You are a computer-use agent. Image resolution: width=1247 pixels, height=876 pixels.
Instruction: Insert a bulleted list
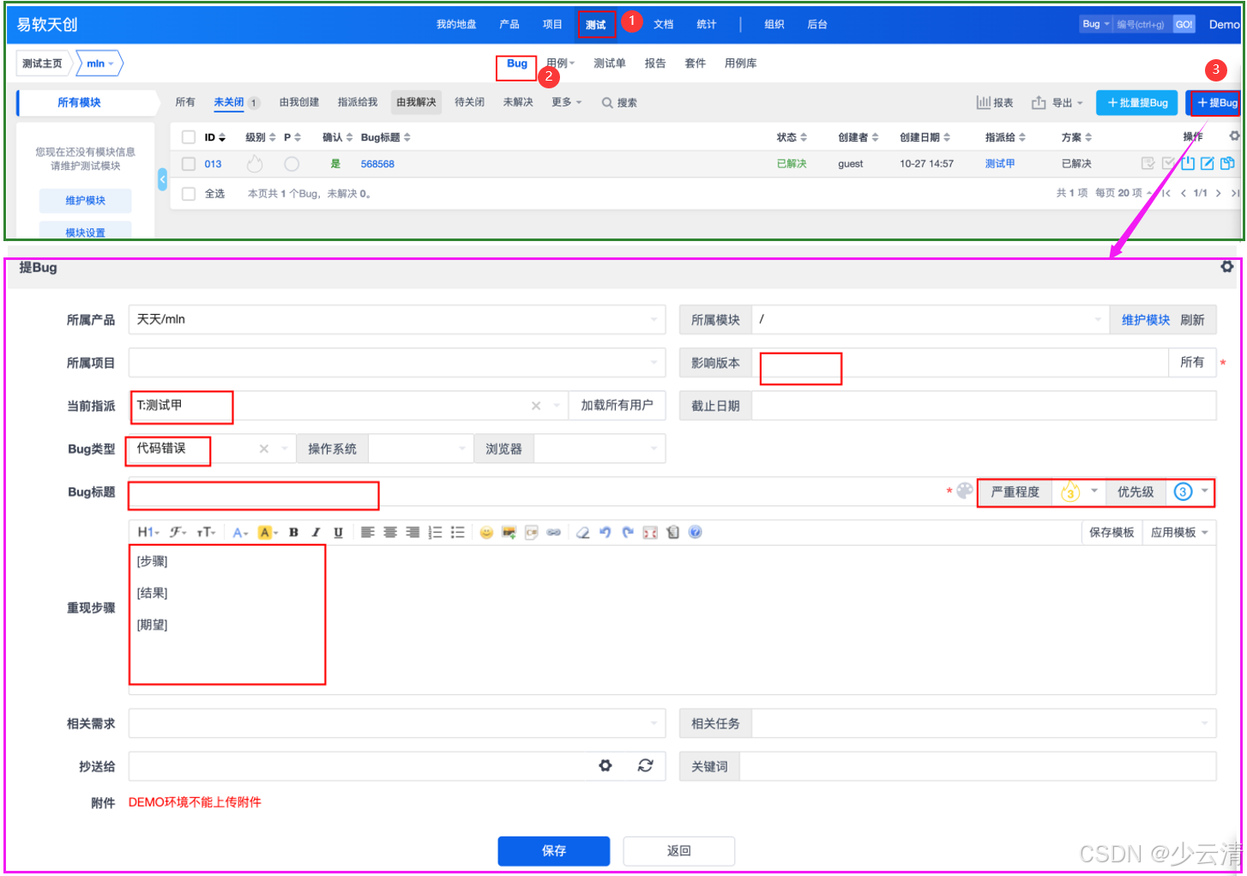[458, 533]
